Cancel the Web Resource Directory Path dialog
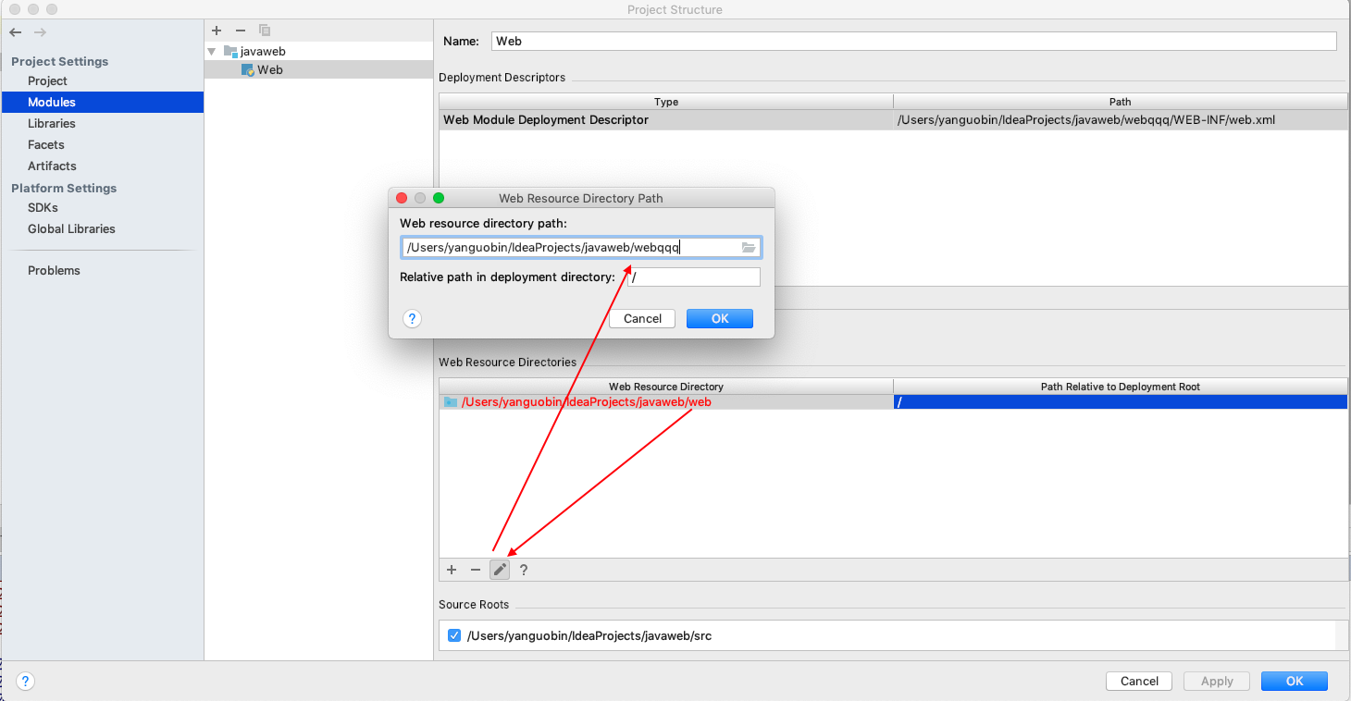1351x701 pixels. coord(642,319)
